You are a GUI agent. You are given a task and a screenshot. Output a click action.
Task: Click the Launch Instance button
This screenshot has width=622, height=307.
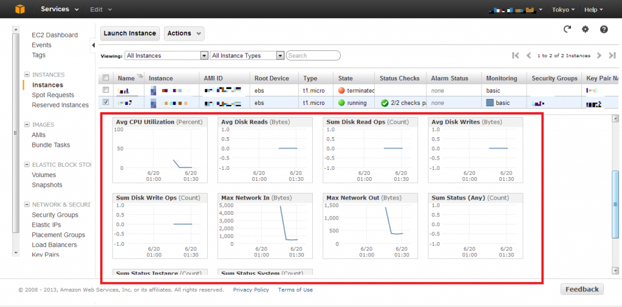(x=130, y=33)
